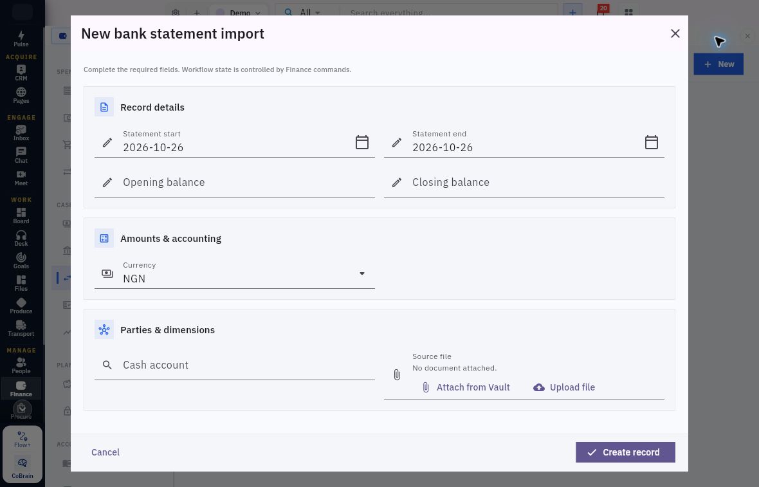Open People in the sidebar
The height and width of the screenshot is (487, 759).
click(x=21, y=365)
